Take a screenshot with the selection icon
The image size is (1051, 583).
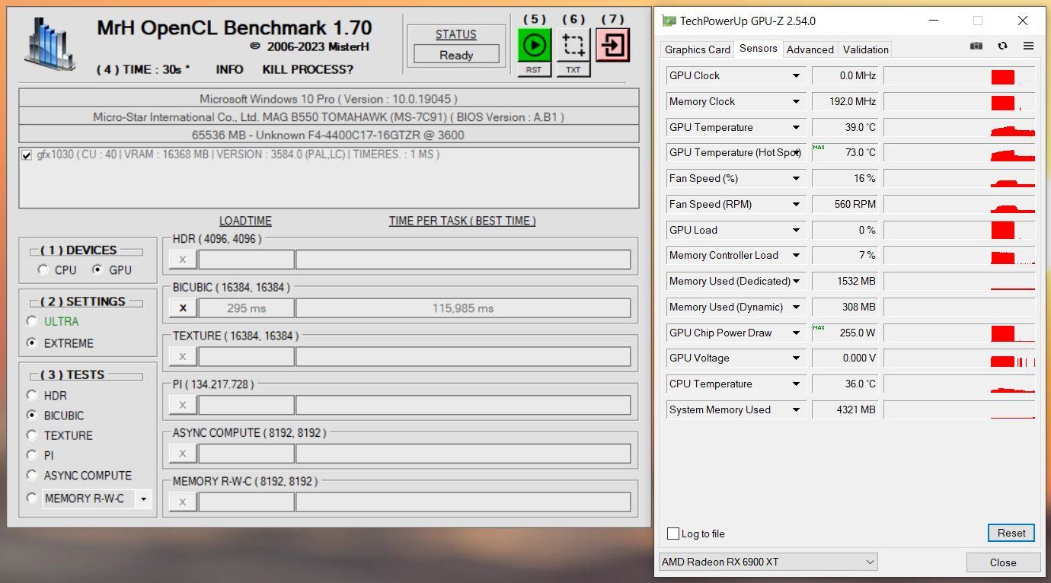click(573, 45)
